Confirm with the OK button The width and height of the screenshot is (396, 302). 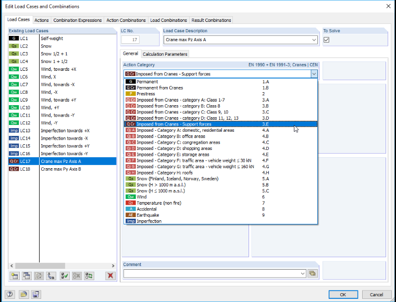click(x=343, y=294)
